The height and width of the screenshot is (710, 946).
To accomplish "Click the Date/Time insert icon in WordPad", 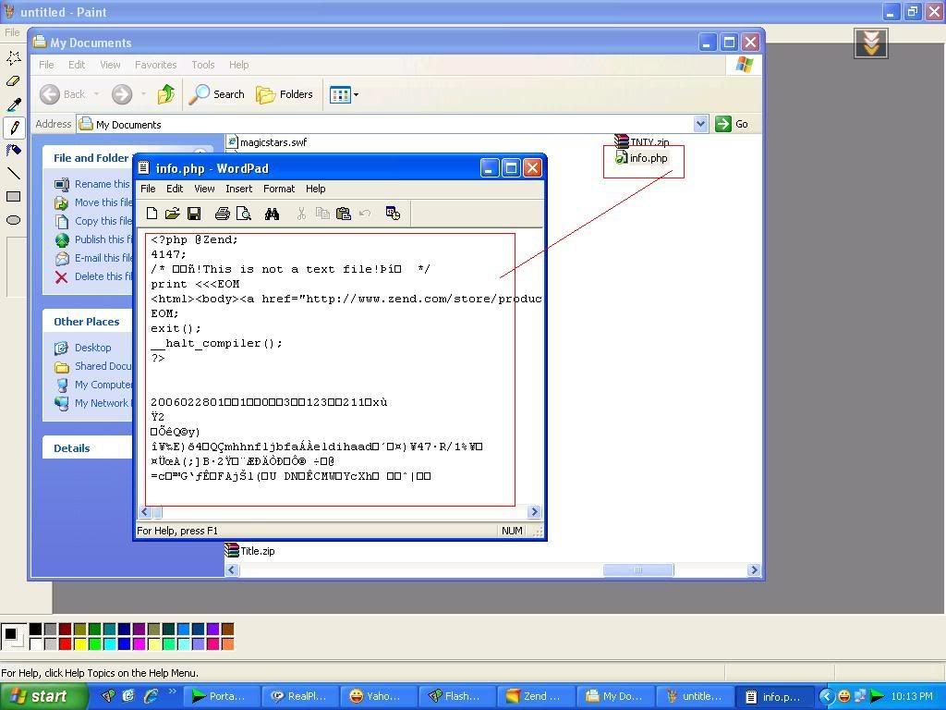I will [x=393, y=214].
